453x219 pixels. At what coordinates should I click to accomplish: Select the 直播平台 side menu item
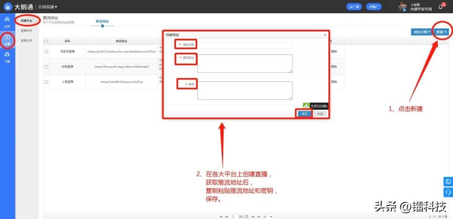pos(26,21)
